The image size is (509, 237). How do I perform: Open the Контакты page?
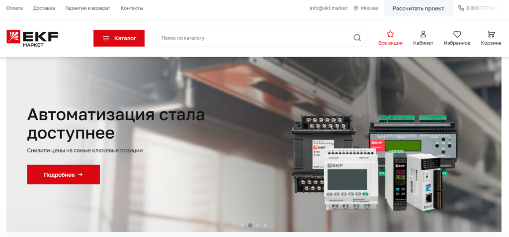[x=132, y=8]
